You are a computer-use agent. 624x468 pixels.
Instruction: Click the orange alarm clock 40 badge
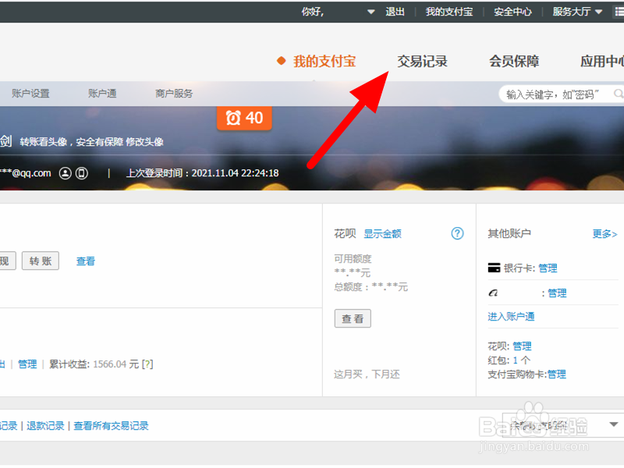tap(244, 118)
